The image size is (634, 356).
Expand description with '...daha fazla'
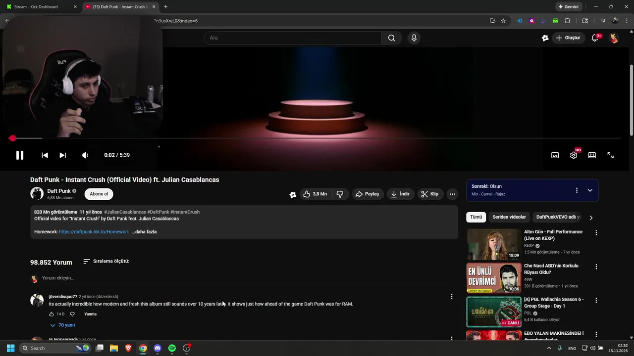[144, 231]
